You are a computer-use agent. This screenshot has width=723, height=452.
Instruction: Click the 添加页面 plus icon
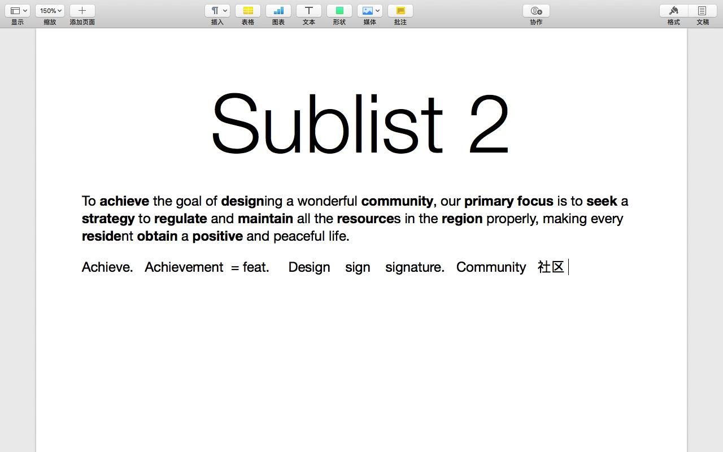click(82, 11)
